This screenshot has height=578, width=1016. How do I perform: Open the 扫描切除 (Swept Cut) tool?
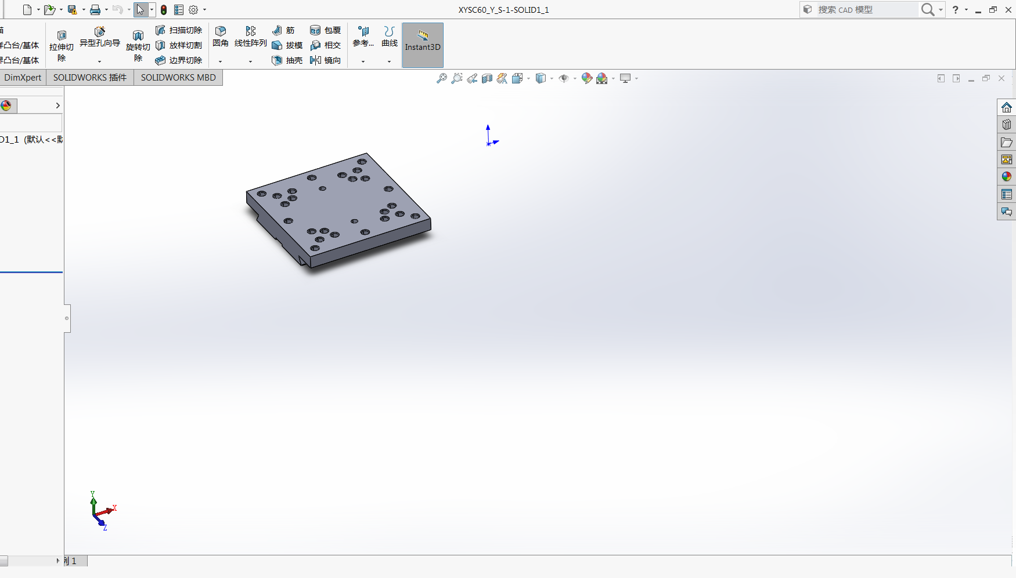pos(179,30)
